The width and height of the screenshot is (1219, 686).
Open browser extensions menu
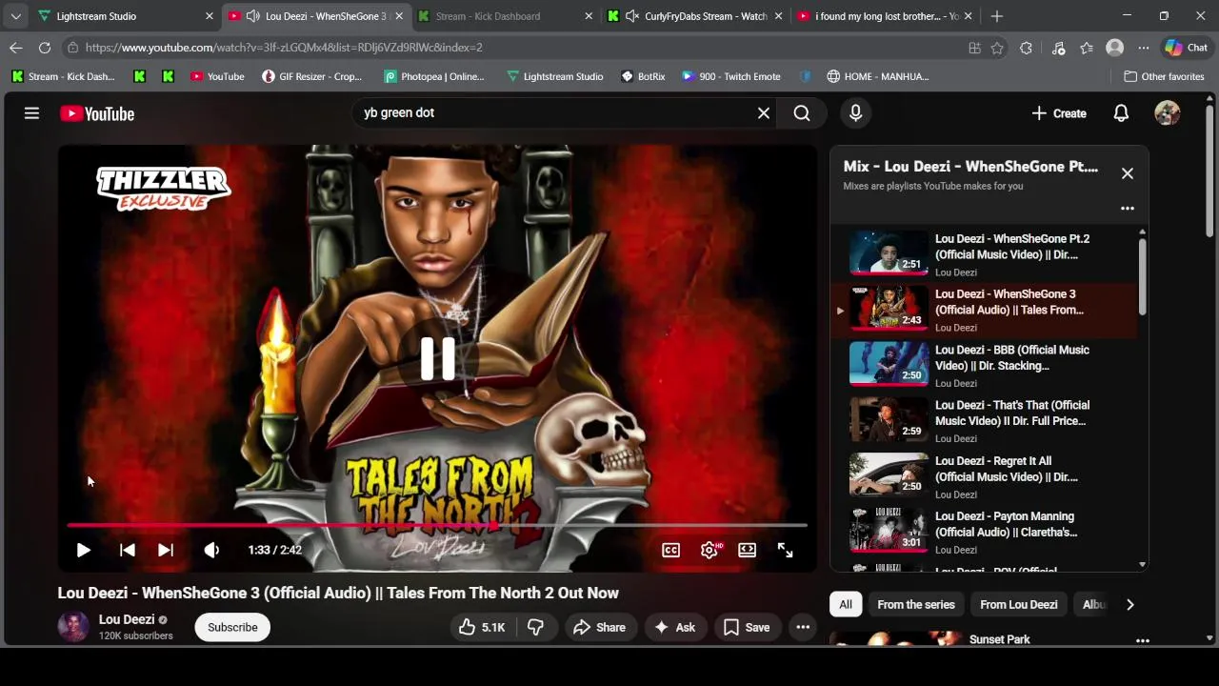click(1026, 48)
